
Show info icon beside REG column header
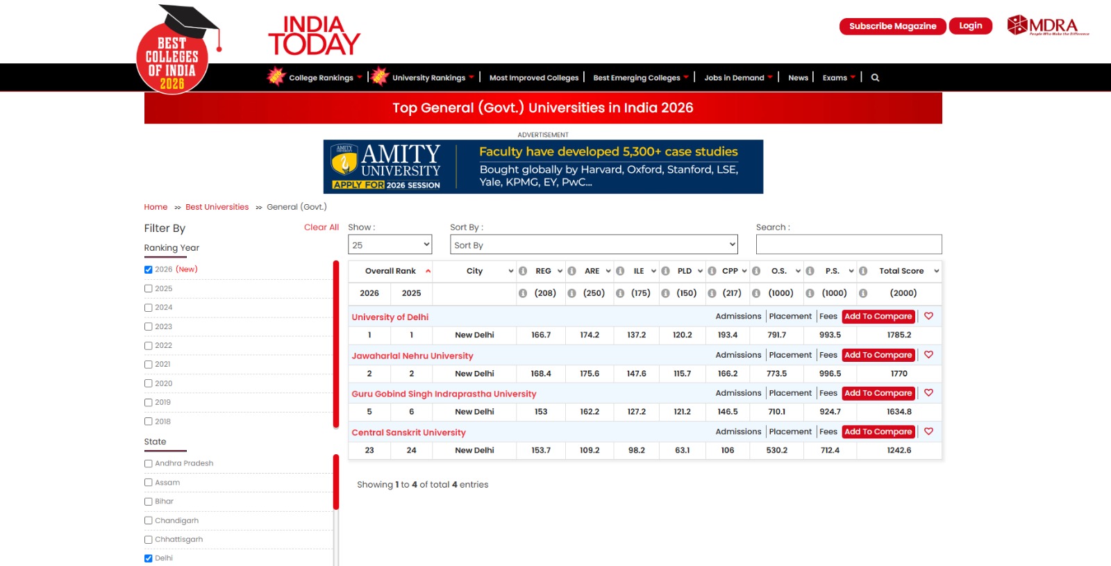click(523, 271)
